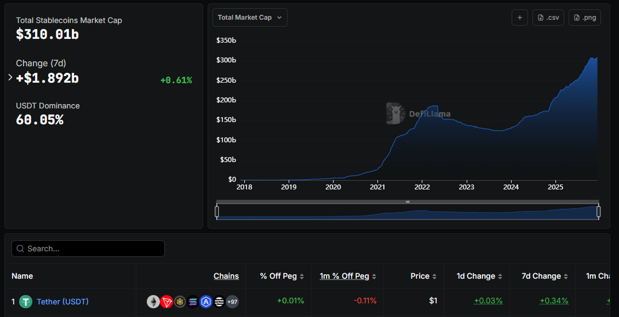Download chart data as .csv
Image resolution: width=619 pixels, height=317 pixels.
tap(548, 18)
